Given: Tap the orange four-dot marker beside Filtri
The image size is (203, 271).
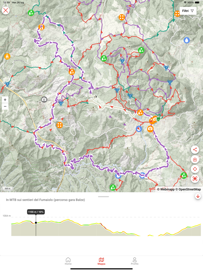Looking at the screenshot, I should tap(177, 14).
